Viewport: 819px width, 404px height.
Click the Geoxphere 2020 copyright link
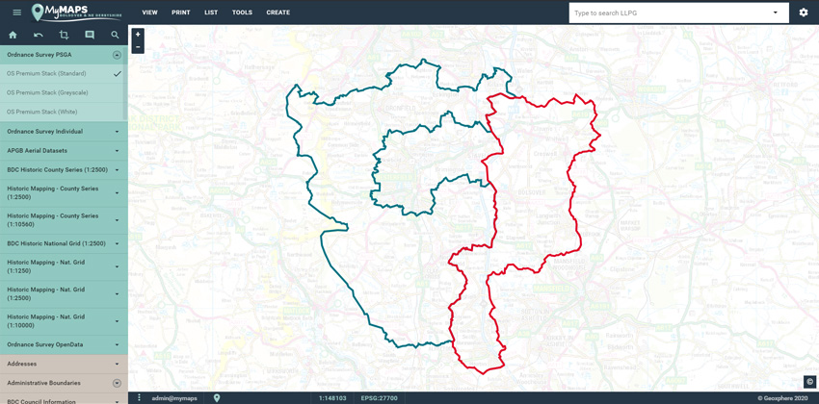[x=785, y=398]
